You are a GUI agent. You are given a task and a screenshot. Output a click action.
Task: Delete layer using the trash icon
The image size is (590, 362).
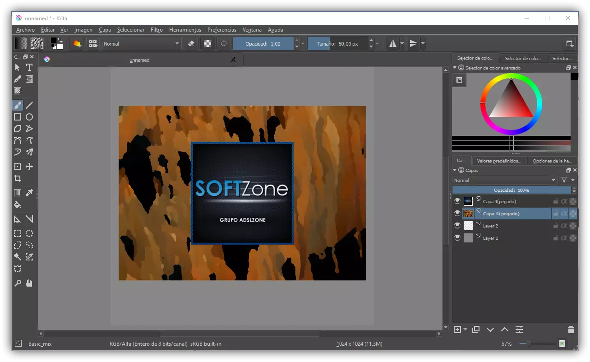click(571, 330)
